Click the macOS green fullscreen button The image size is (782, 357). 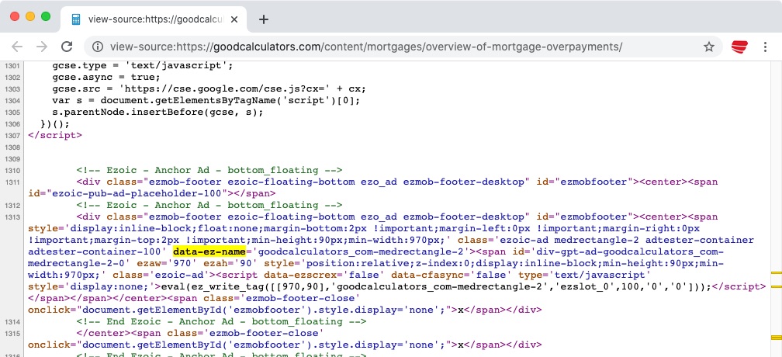pos(46,16)
